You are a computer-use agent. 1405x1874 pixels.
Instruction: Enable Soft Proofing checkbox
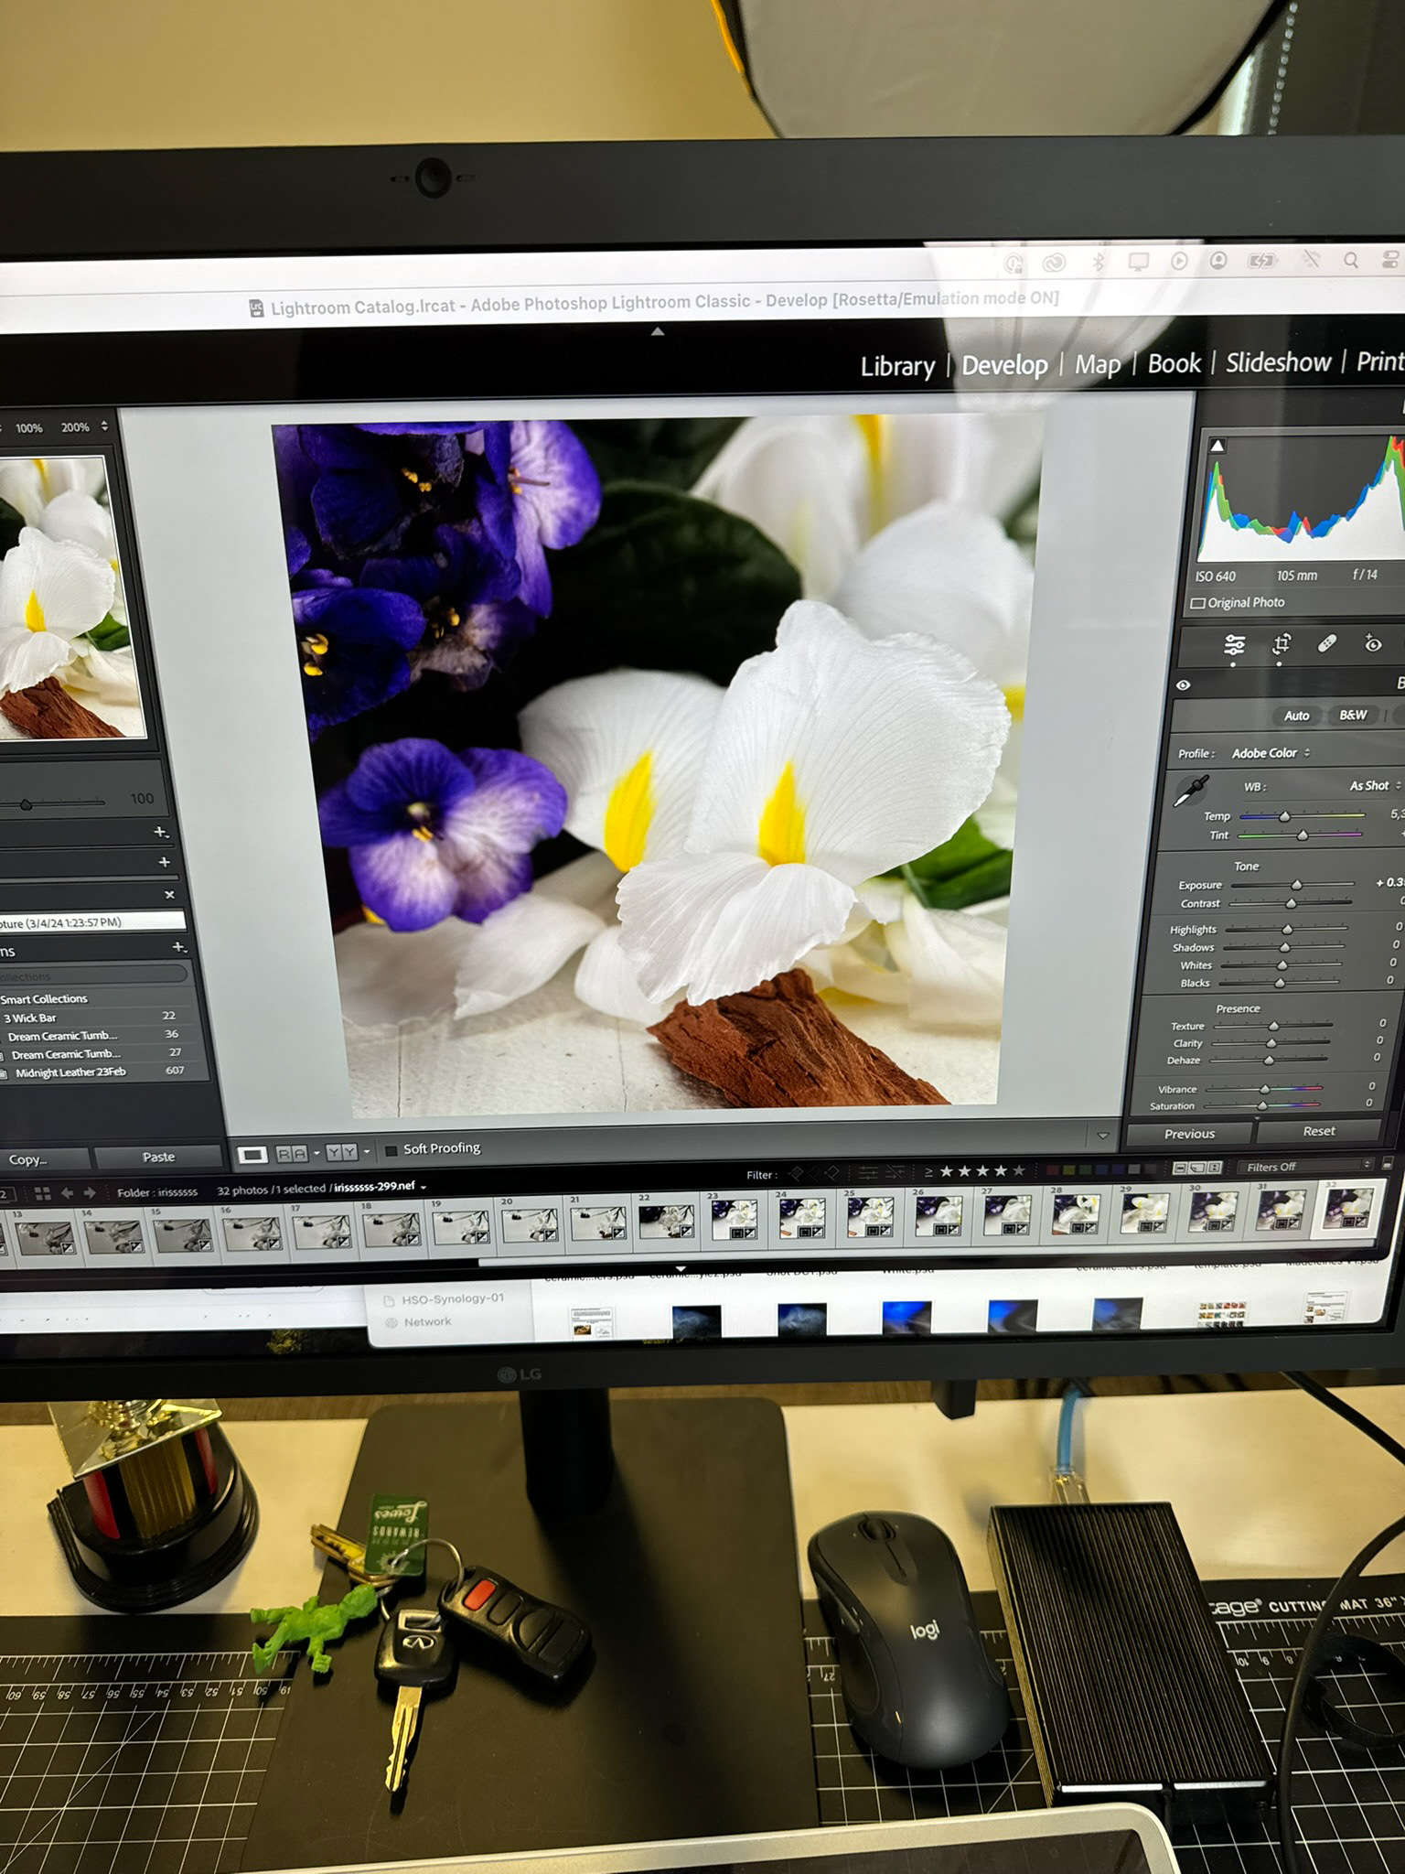[391, 1150]
